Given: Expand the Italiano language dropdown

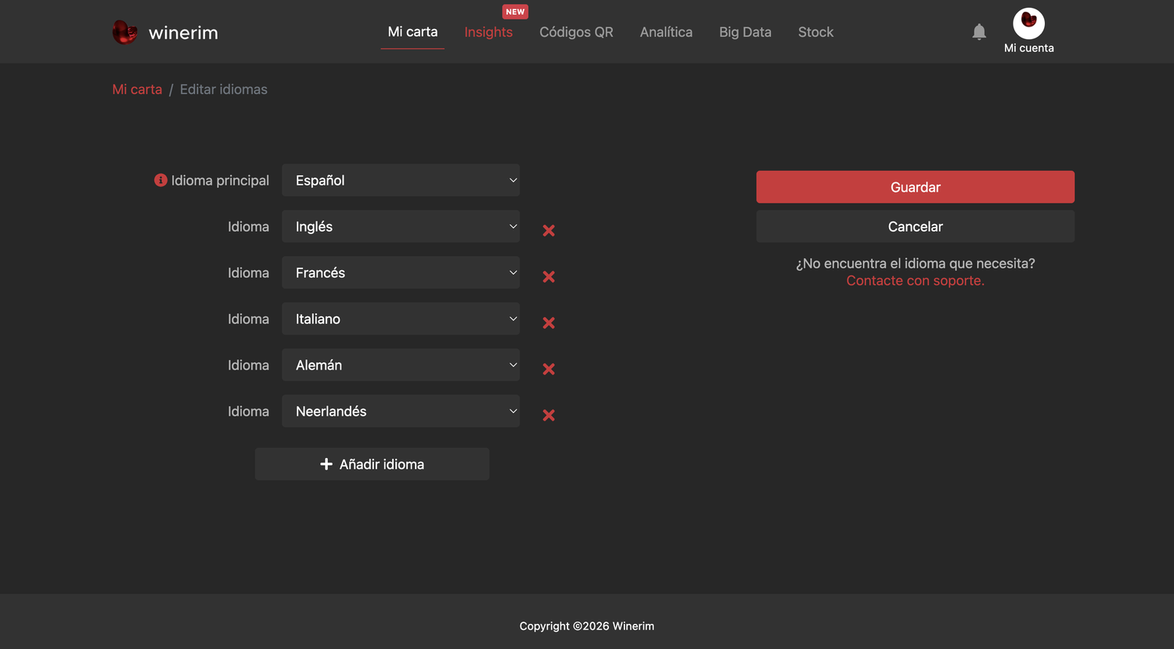Looking at the screenshot, I should [401, 319].
